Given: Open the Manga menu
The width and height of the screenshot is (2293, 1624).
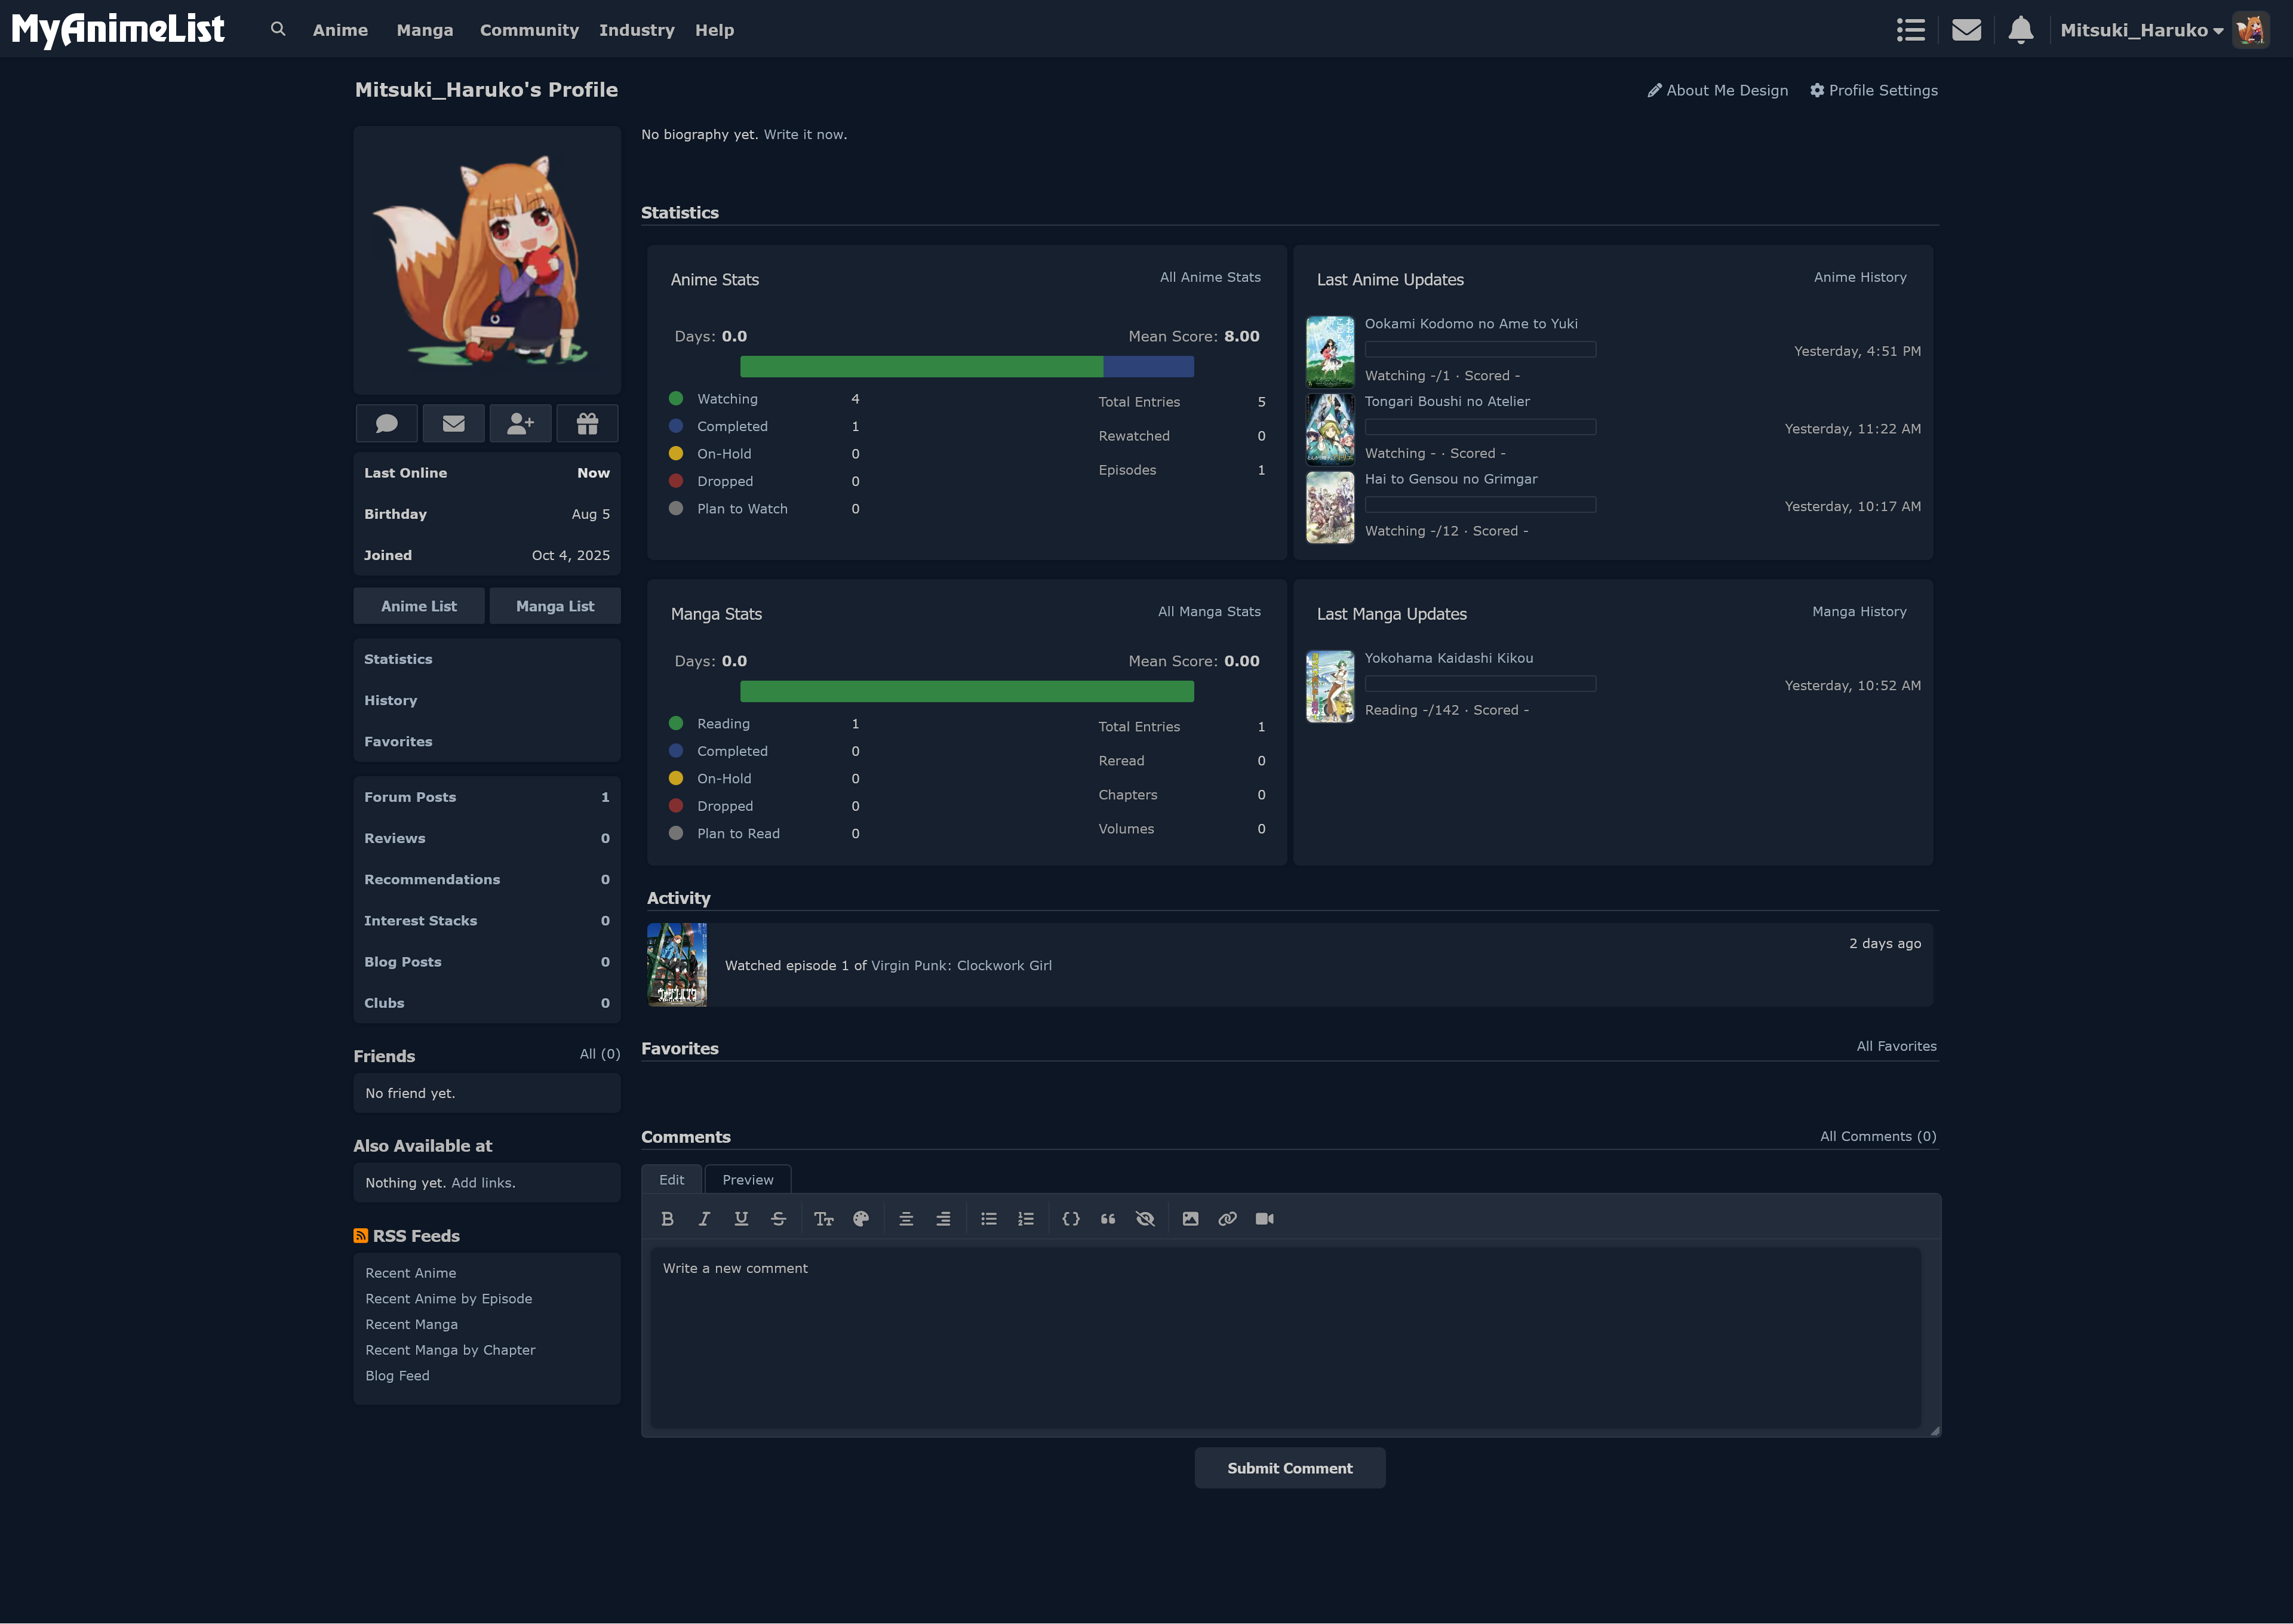Looking at the screenshot, I should click(425, 30).
